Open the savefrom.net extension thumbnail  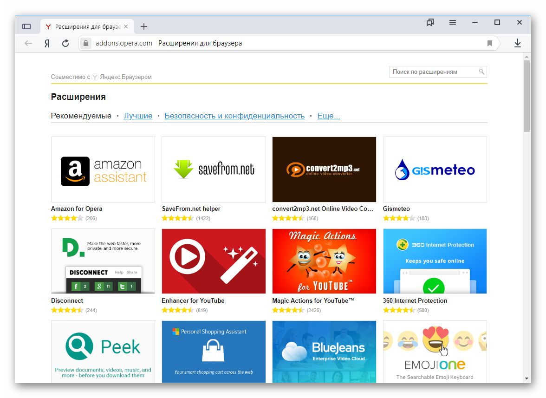214,170
